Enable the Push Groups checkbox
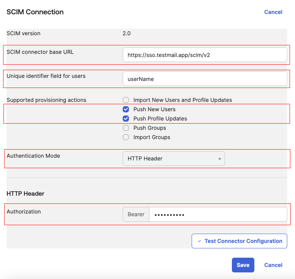The height and width of the screenshot is (279, 295). (126, 128)
